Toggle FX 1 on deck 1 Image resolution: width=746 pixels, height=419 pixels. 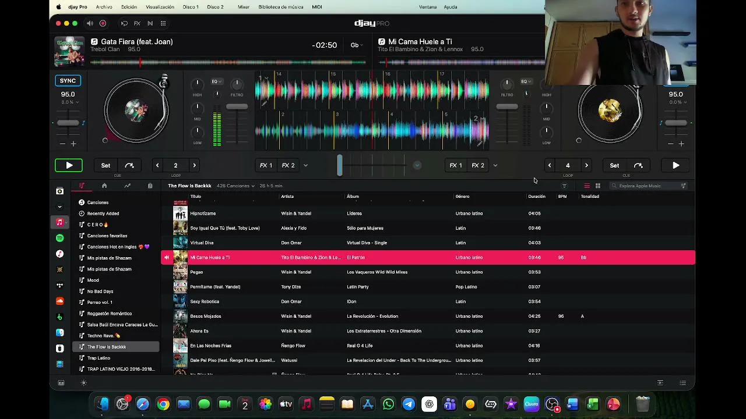[266, 165]
